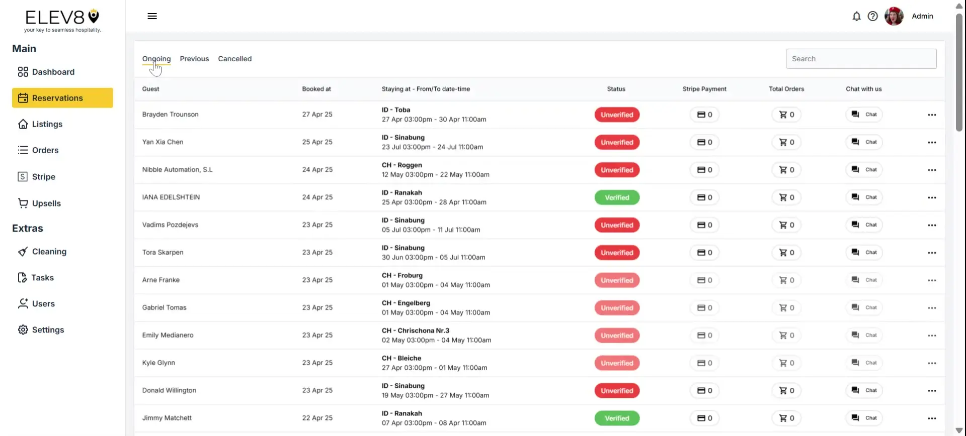Open Chat for Vadims Pozdejevs
Image resolution: width=966 pixels, height=436 pixels.
click(x=864, y=225)
